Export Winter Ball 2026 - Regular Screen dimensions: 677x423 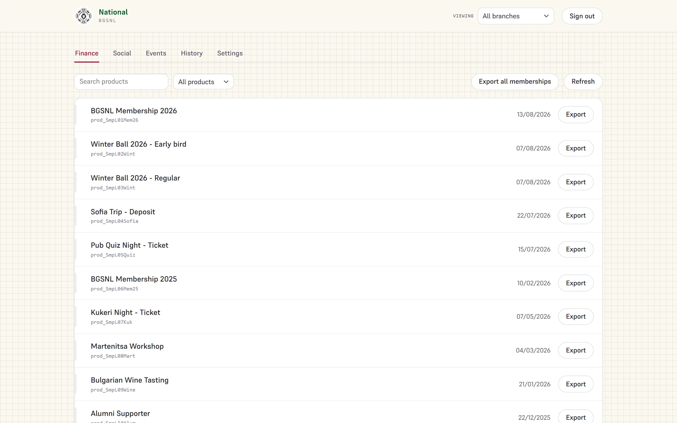(576, 182)
